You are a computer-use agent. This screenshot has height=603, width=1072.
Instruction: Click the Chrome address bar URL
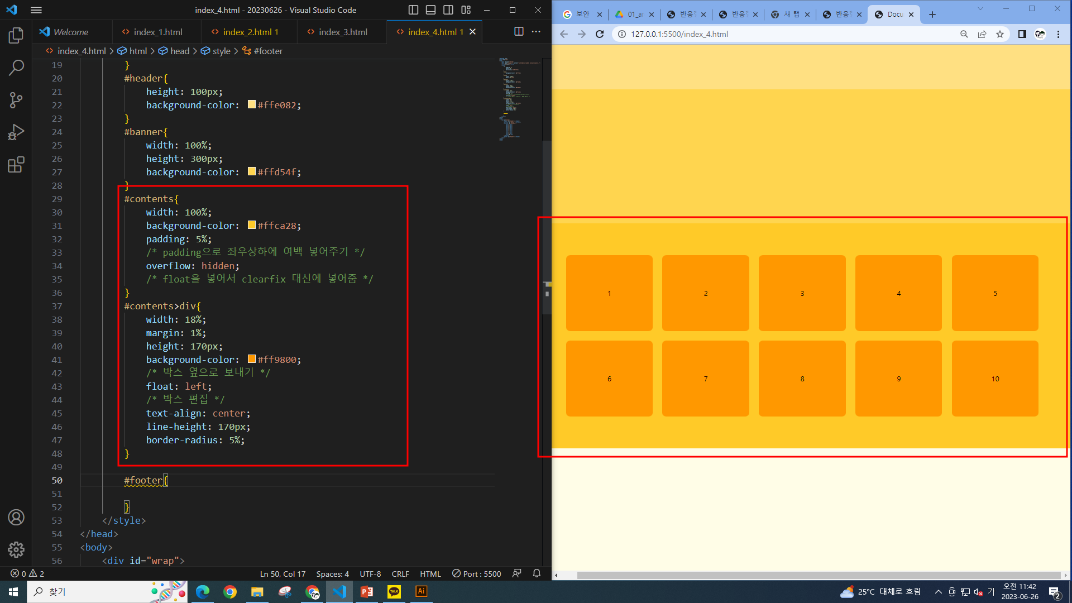coord(679,34)
